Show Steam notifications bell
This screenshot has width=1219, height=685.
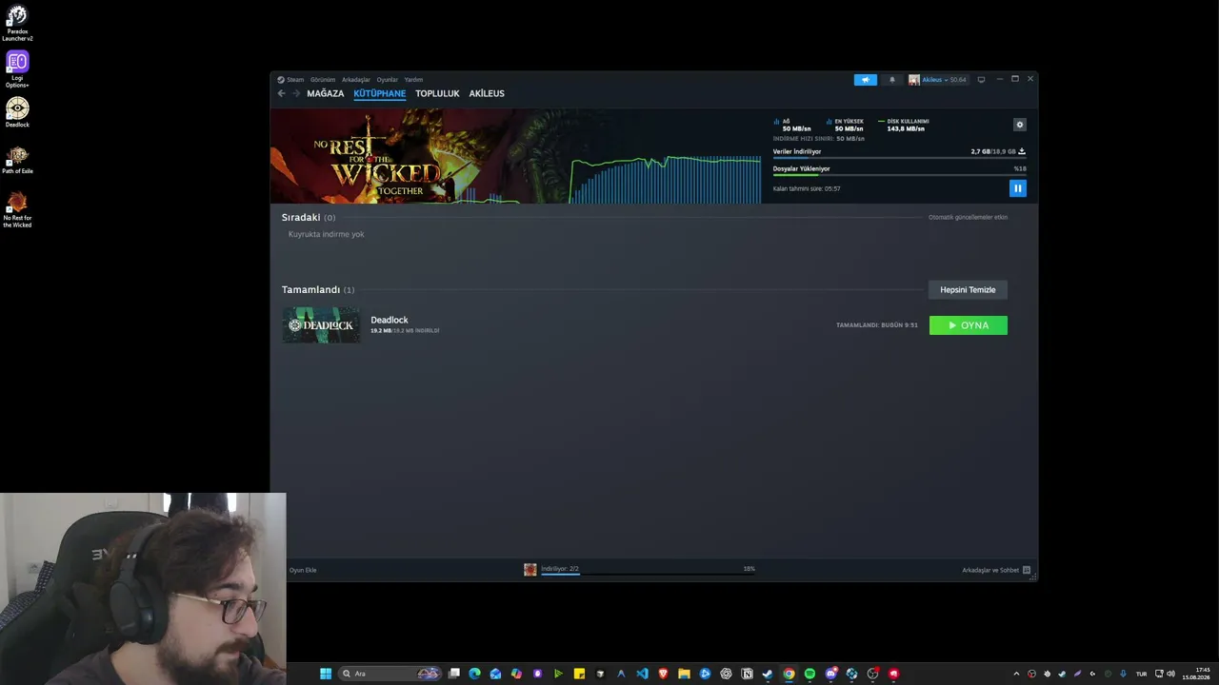pyautogui.click(x=892, y=80)
